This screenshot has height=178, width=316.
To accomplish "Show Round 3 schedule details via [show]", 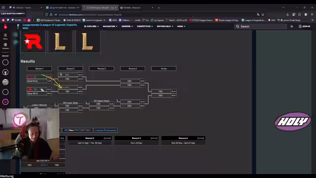I will coord(154,138).
